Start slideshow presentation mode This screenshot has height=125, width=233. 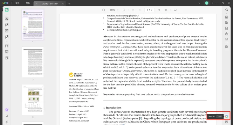click(x=175, y=10)
